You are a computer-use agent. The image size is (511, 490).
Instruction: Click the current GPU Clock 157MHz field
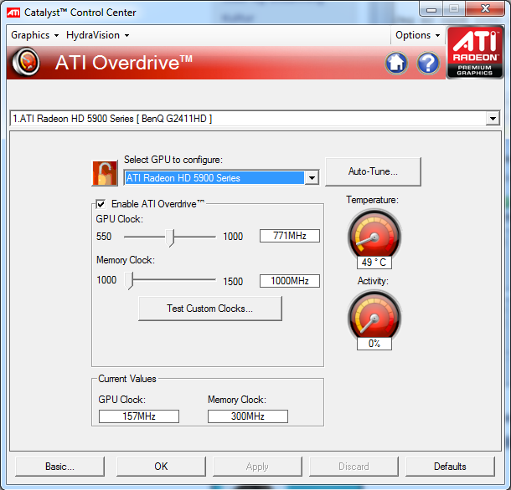coord(139,416)
